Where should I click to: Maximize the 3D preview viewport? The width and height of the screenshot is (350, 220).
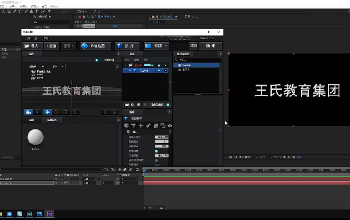coord(117,67)
